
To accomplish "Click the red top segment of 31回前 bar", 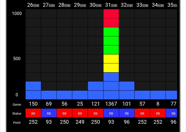I will click(111, 18).
